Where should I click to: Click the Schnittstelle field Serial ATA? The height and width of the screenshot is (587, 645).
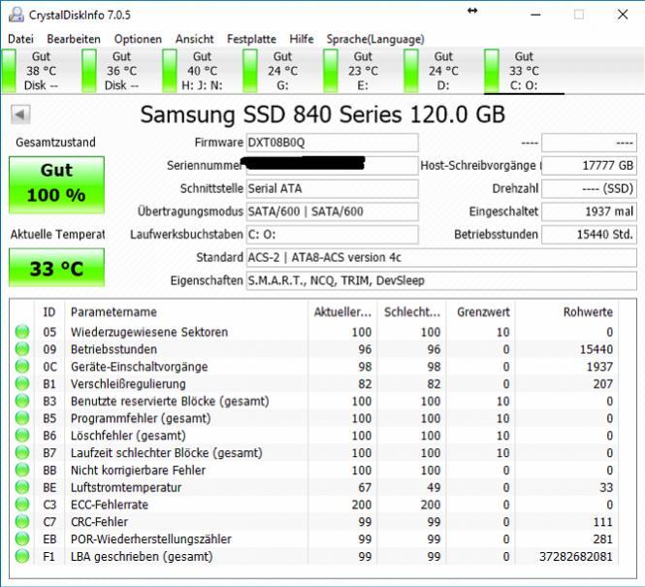333,189
